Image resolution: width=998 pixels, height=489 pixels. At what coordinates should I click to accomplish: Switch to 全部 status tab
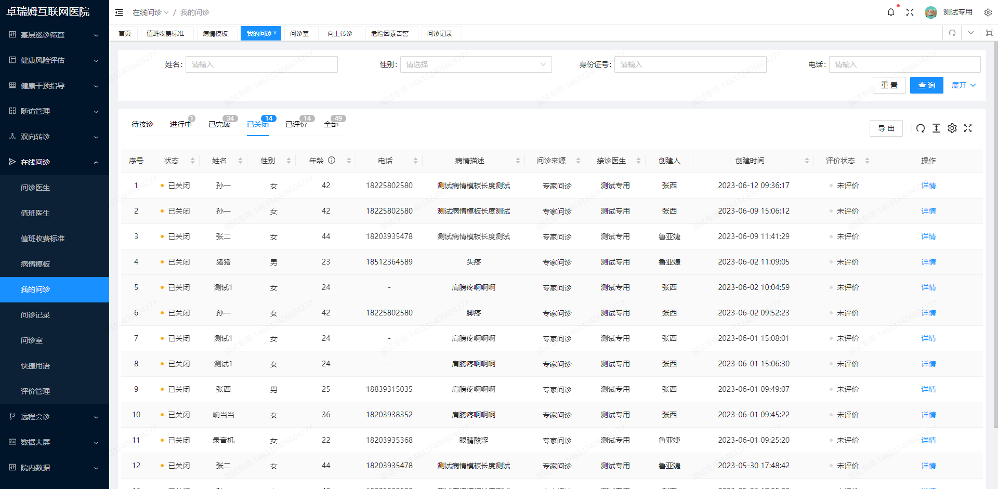coord(331,124)
